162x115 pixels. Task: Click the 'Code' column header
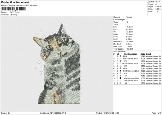click(x=143, y=54)
